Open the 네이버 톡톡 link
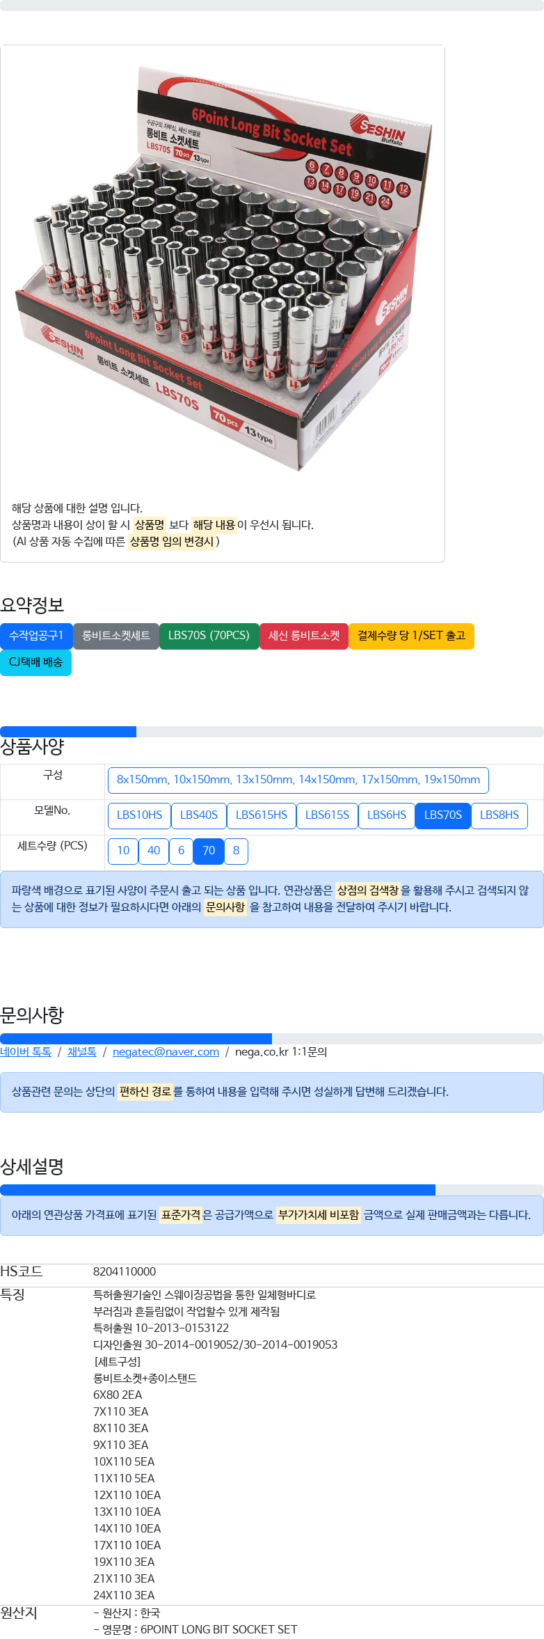 coord(26,1052)
